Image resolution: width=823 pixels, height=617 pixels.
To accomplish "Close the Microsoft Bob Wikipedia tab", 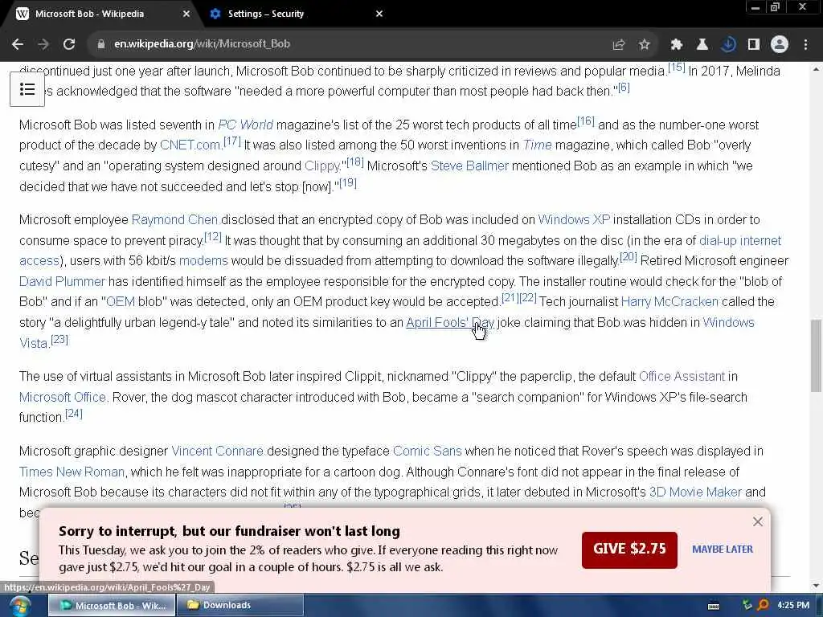I will [x=186, y=14].
